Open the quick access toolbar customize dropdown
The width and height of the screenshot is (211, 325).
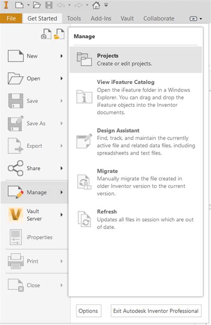coord(106,5)
